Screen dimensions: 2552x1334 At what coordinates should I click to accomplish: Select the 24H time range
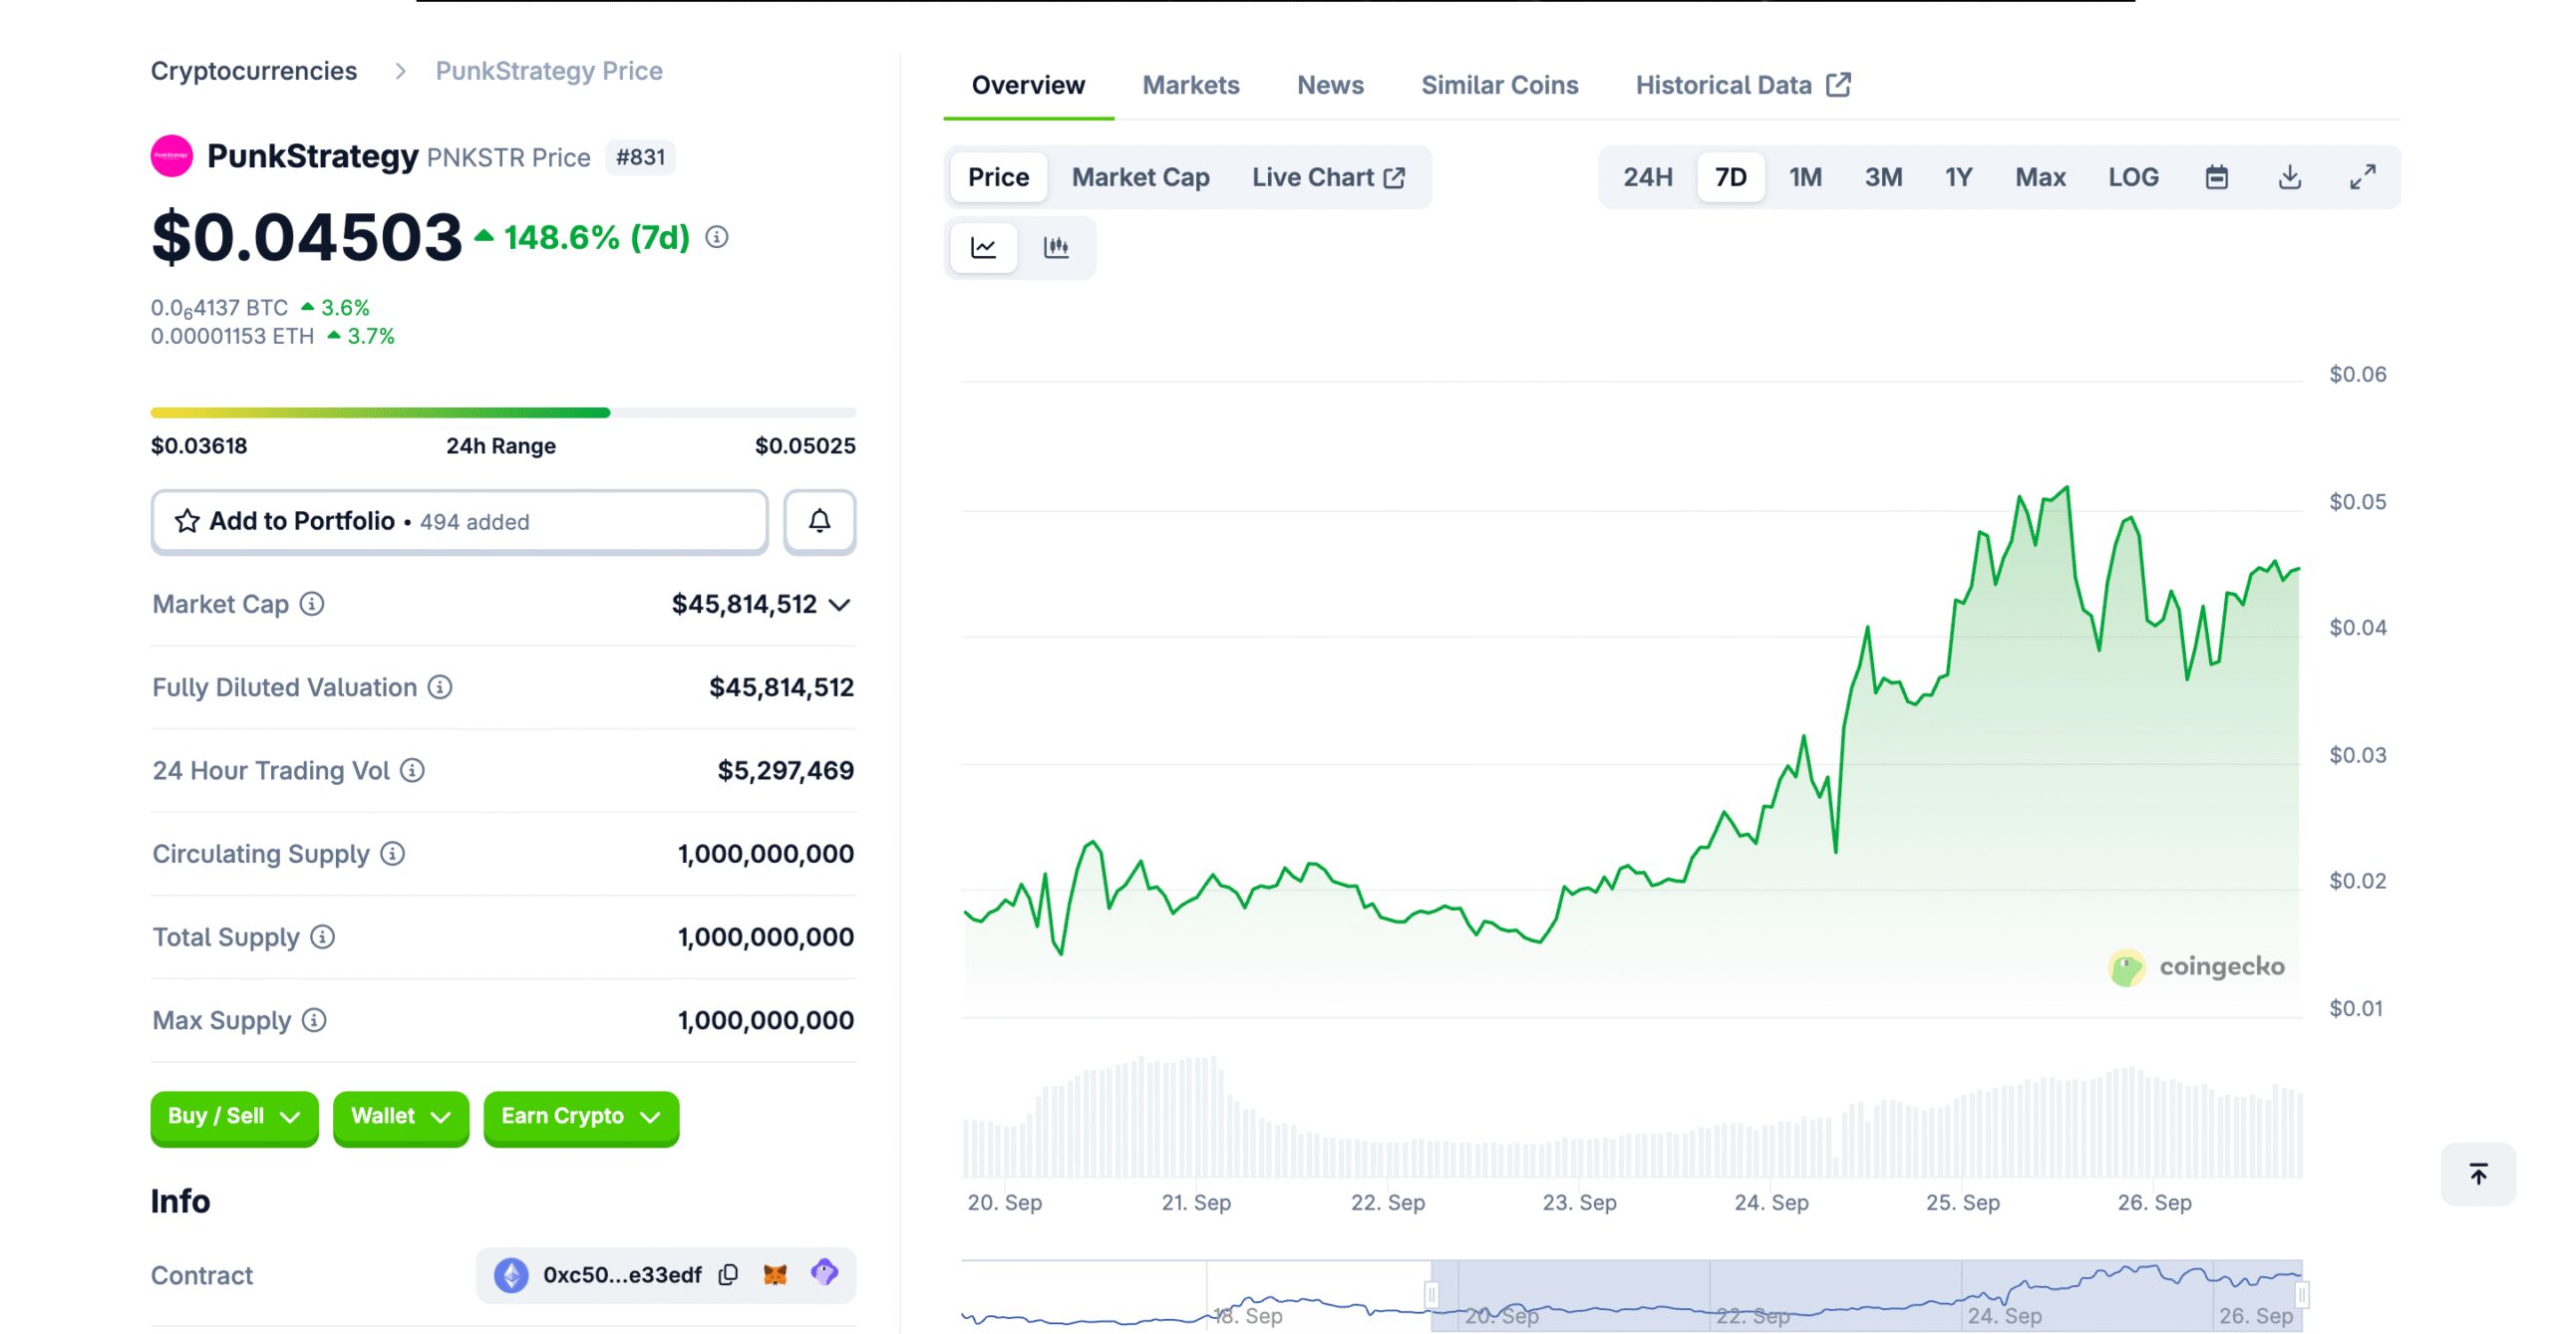[1647, 177]
